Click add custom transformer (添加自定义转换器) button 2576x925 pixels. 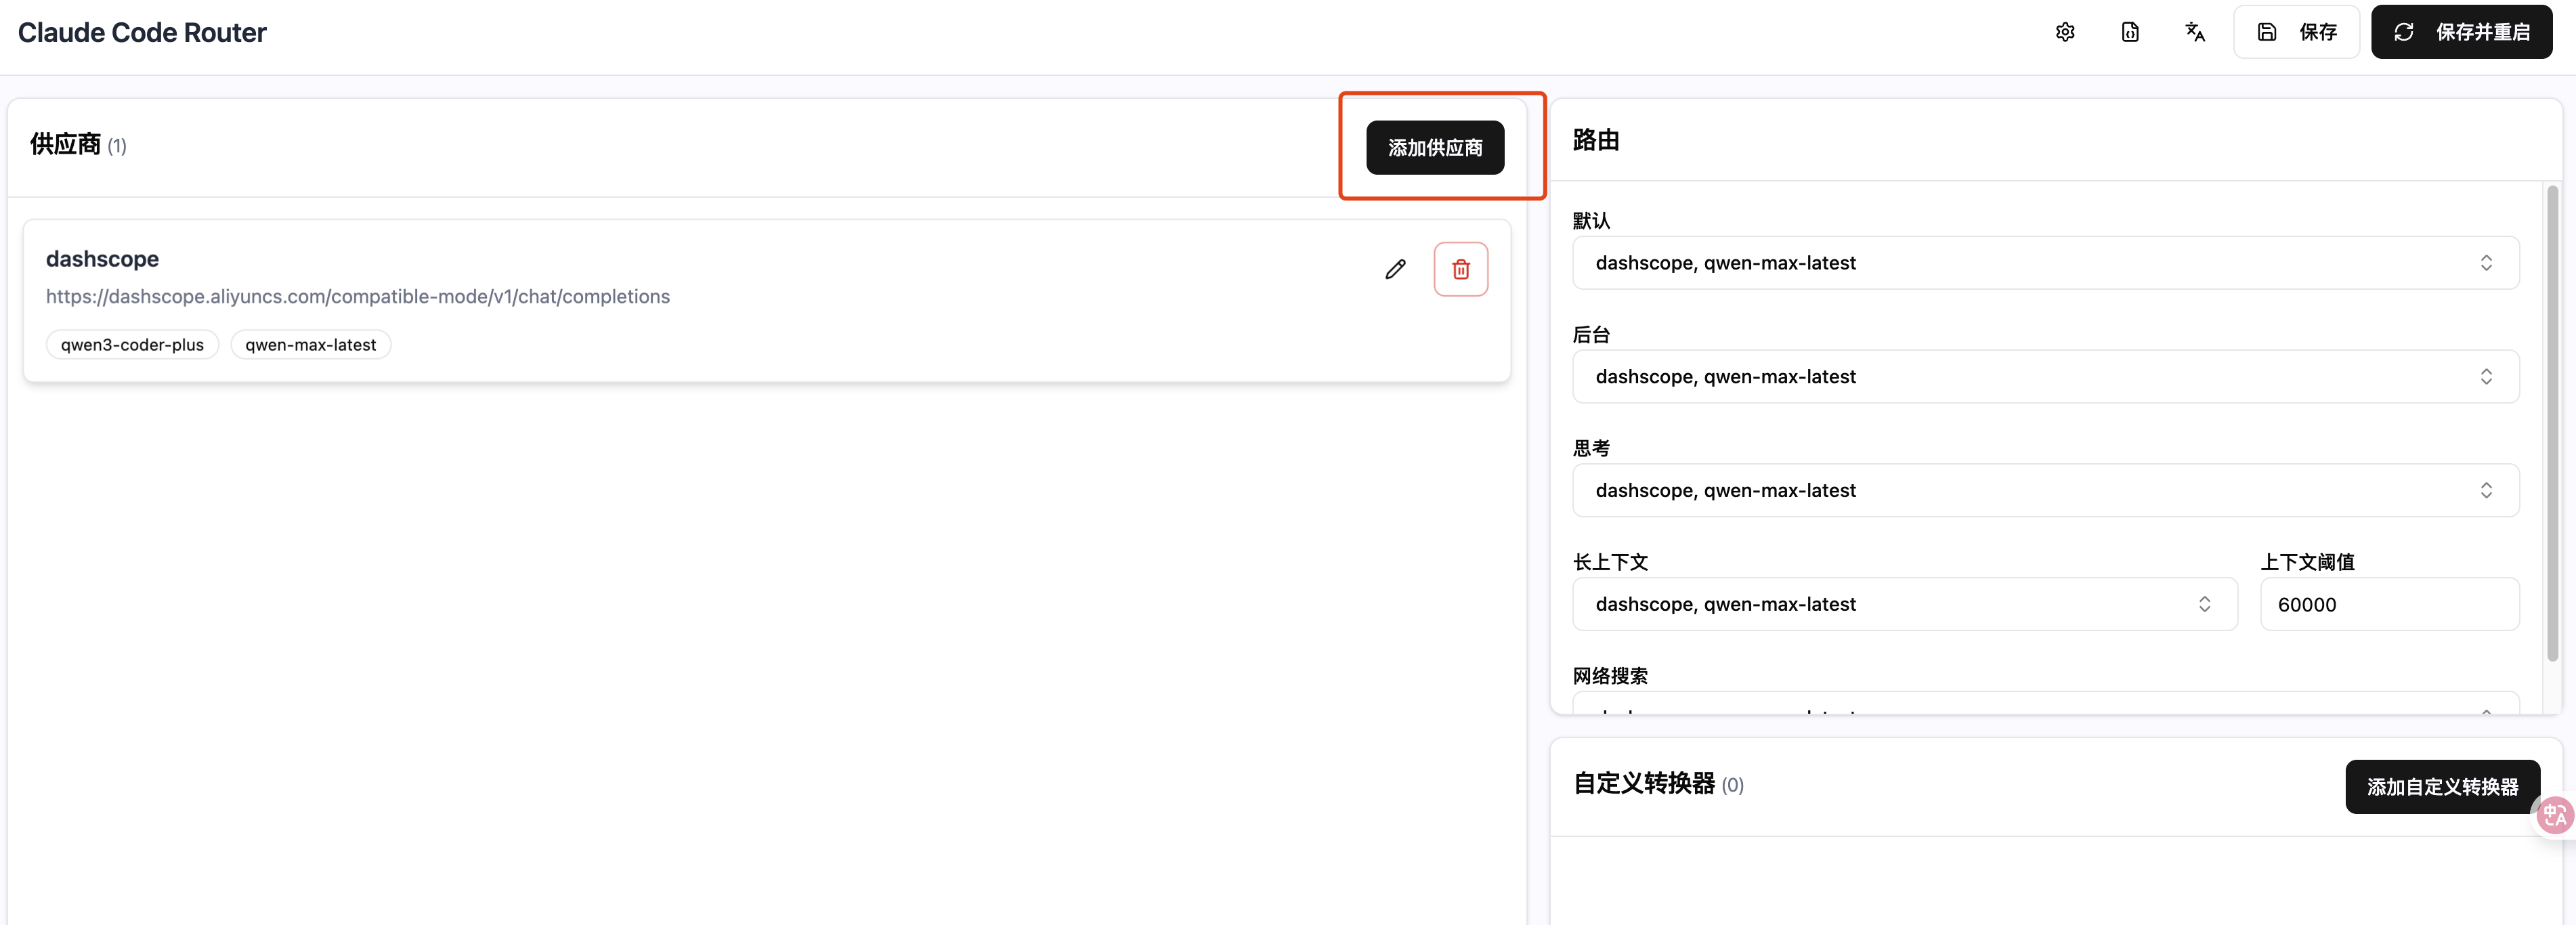tap(2441, 787)
